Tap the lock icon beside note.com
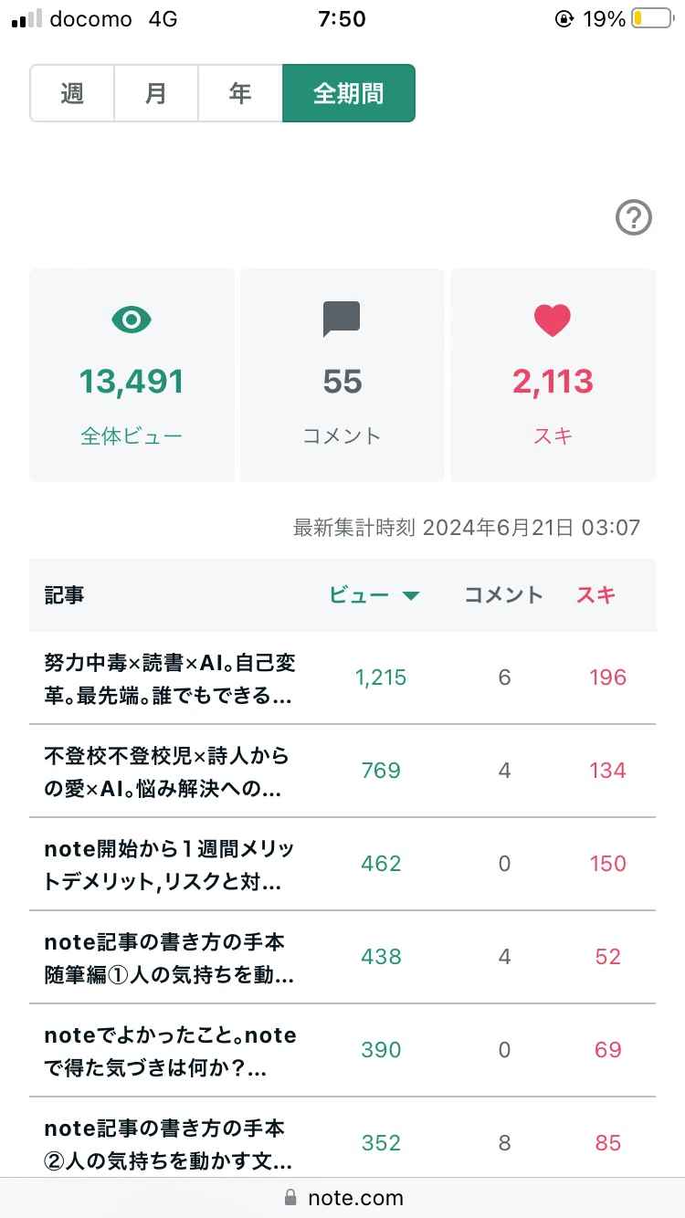The height and width of the screenshot is (1218, 685). click(291, 1197)
